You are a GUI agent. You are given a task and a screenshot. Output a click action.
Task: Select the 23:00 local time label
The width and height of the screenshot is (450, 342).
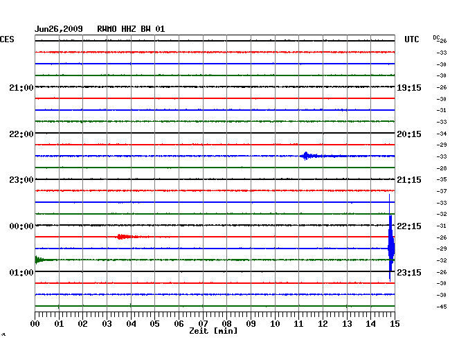point(21,180)
